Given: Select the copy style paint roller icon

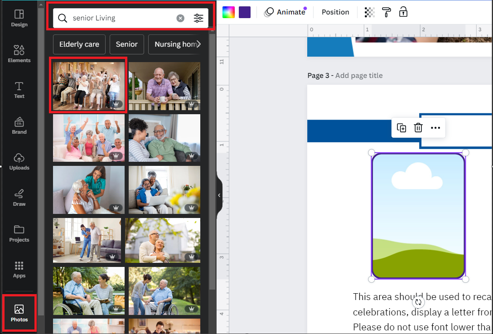Looking at the screenshot, I should [386, 12].
